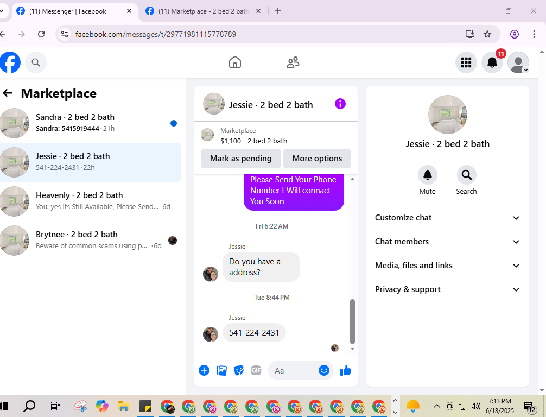View site information icon in address bar
This screenshot has height=417, width=546.
[65, 34]
